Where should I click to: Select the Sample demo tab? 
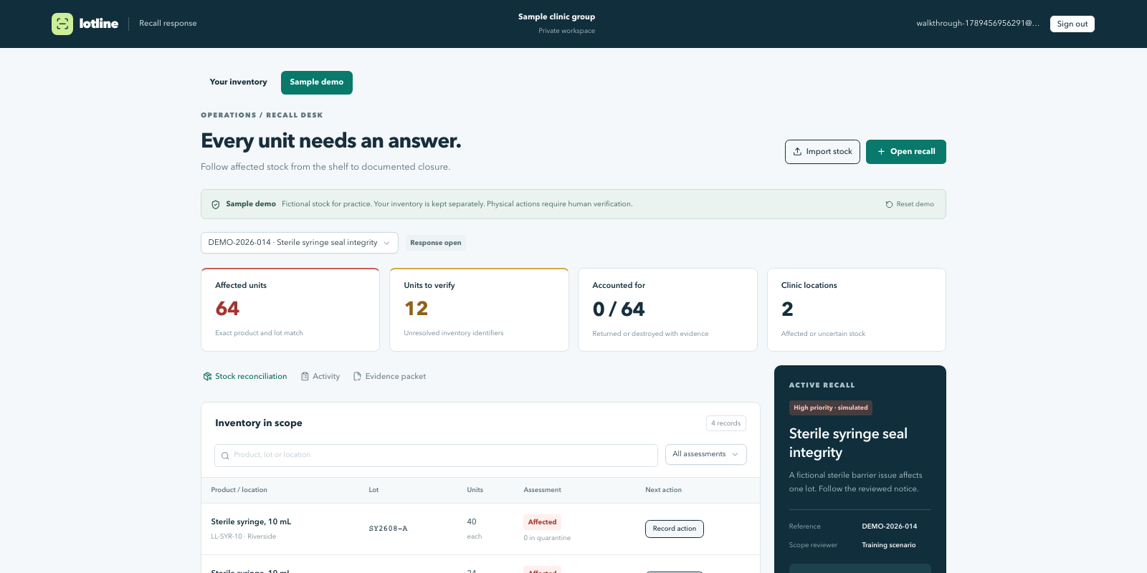317,82
